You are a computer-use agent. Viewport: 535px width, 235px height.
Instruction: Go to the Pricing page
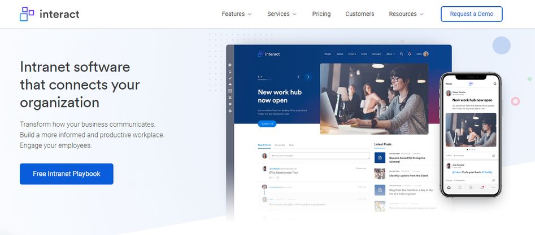[x=321, y=14]
